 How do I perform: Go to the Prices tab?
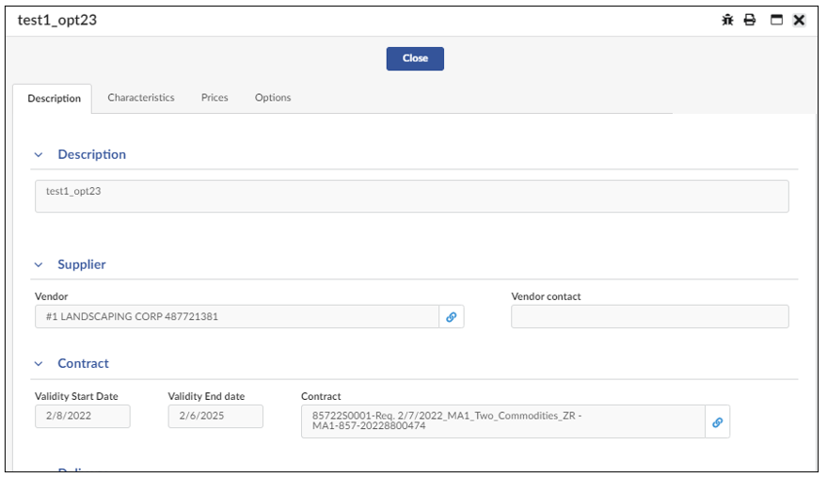(215, 98)
